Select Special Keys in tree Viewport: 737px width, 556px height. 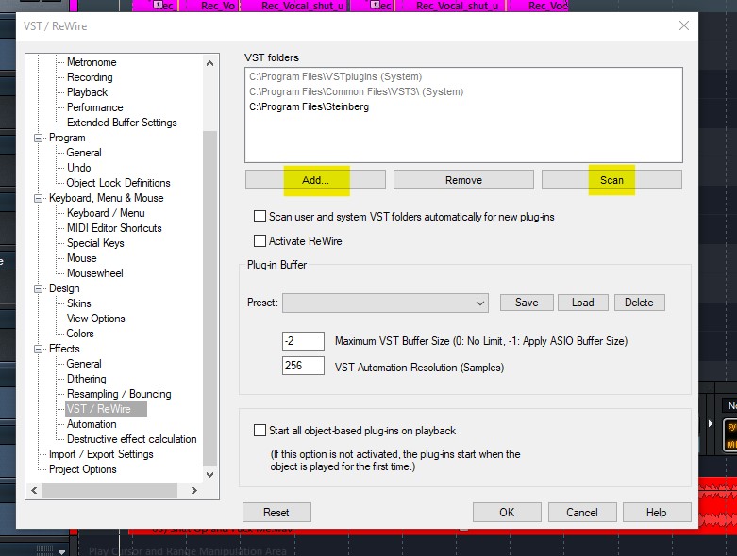[x=95, y=243]
